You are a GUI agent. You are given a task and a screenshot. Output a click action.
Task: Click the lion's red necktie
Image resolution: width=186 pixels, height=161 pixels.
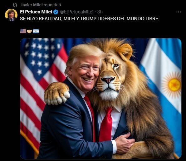(x=106, y=124)
